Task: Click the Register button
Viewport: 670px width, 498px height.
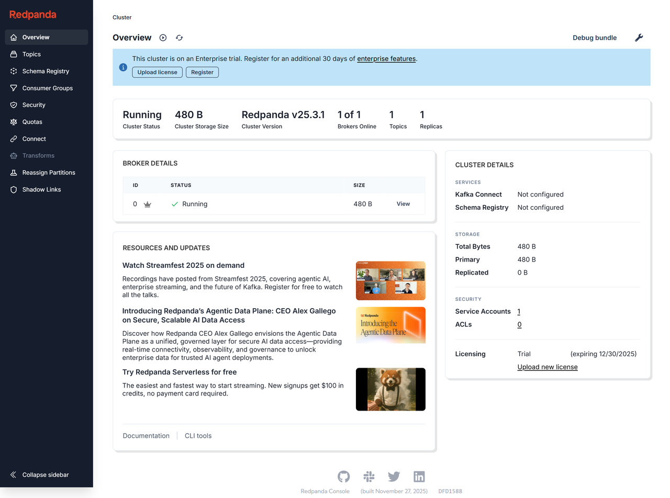Action: click(202, 72)
